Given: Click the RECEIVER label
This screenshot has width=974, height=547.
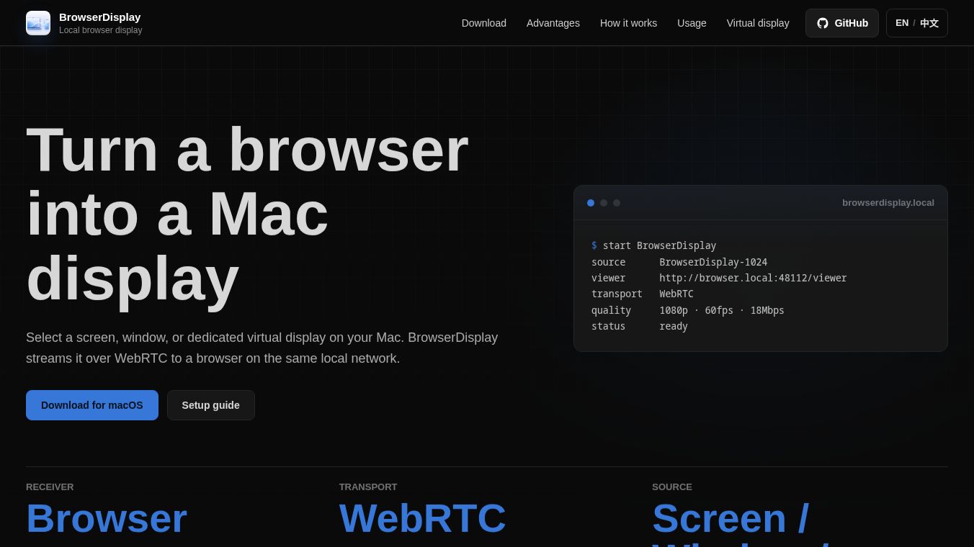Looking at the screenshot, I should 50,487.
